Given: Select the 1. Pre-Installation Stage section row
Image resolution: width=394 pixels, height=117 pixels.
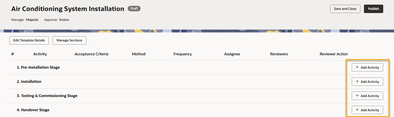Looking at the screenshot, I should 38,67.
